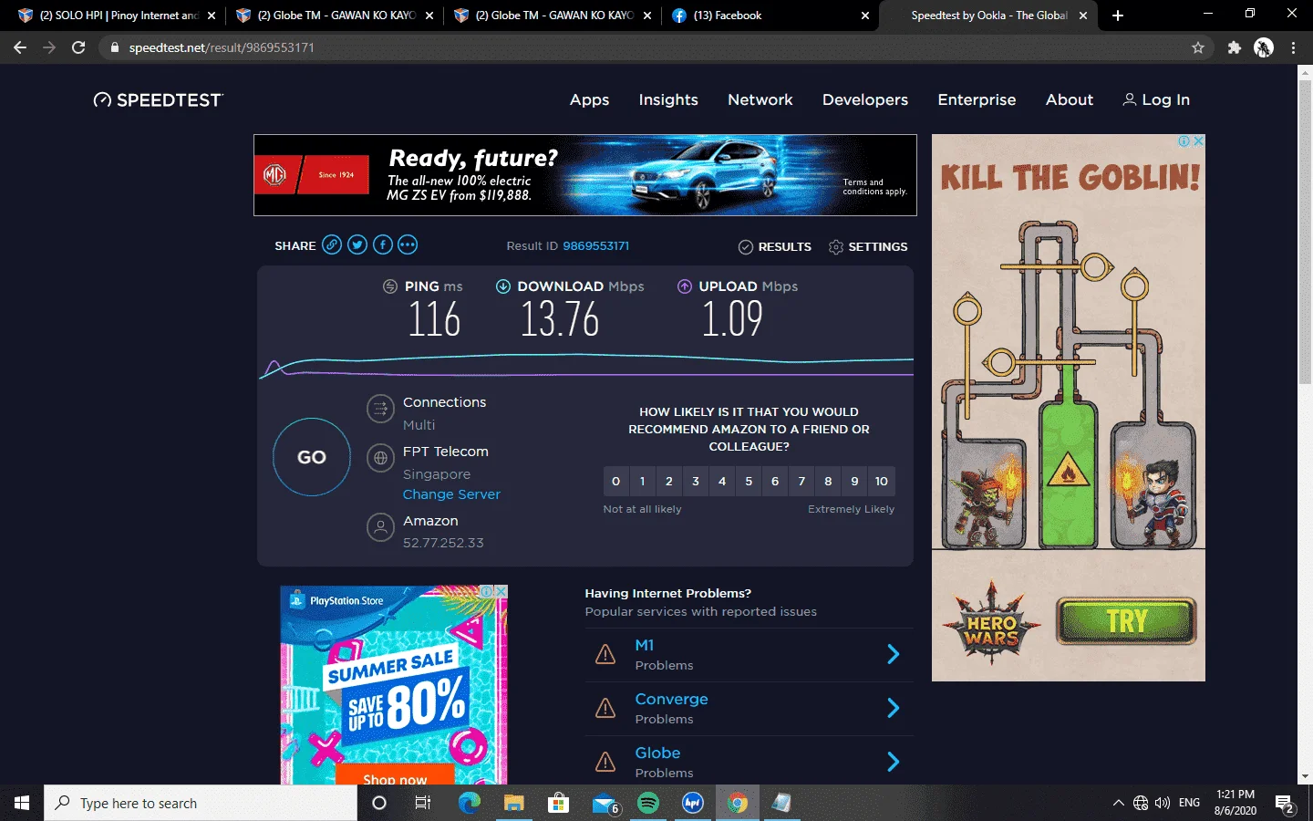Open Converge service link
This screenshot has width=1313, height=821.
[672, 699]
